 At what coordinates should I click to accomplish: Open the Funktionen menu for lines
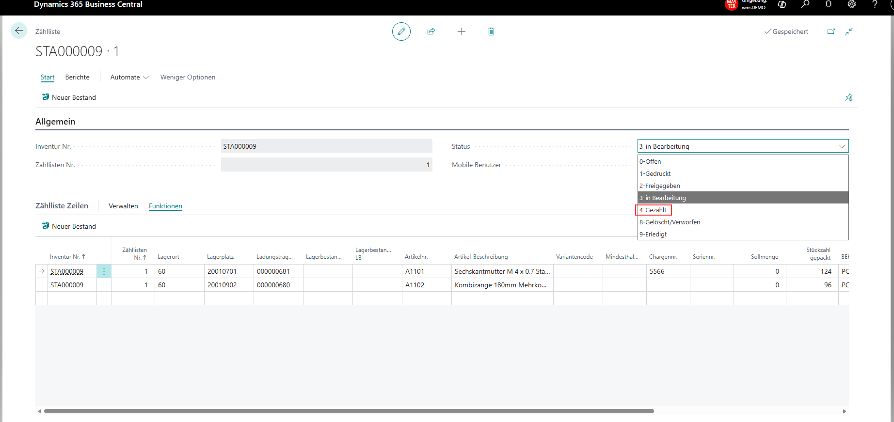point(165,206)
